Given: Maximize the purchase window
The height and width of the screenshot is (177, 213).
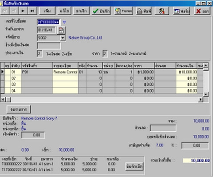Looking at the screenshot, I should [x=204, y=4].
